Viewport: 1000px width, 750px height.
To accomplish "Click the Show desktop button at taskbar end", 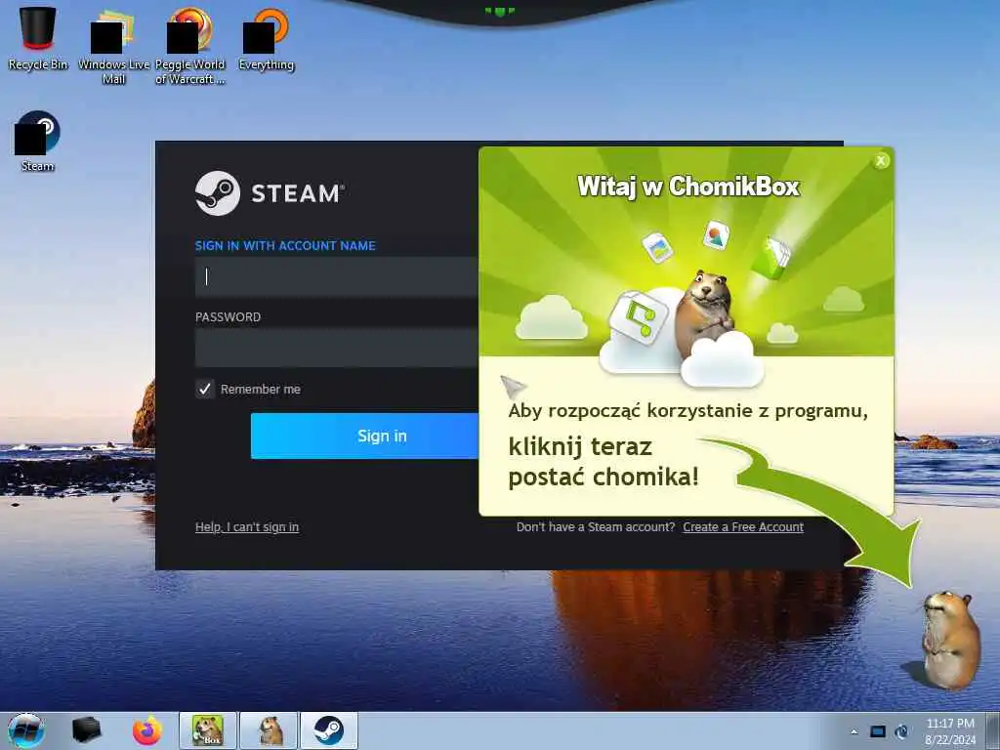I will coord(992,730).
